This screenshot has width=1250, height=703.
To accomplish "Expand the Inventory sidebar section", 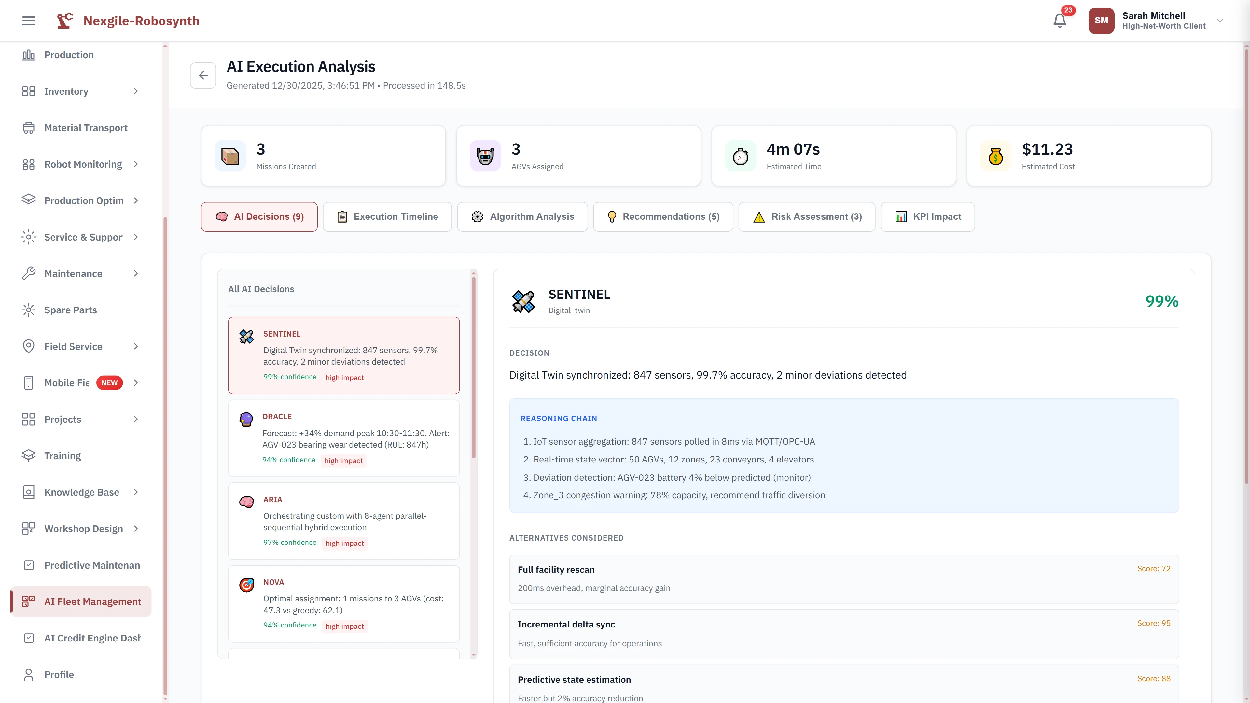I will pos(135,91).
